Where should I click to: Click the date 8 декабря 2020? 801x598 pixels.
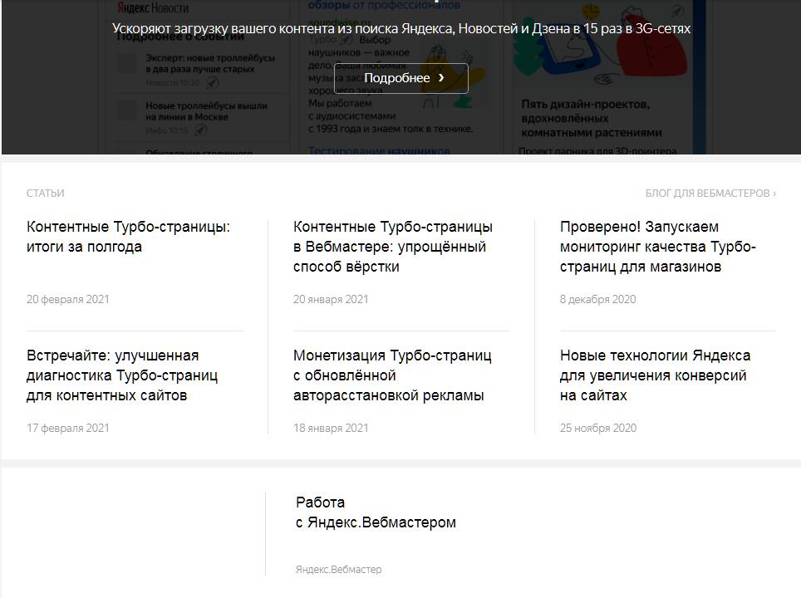click(x=597, y=299)
